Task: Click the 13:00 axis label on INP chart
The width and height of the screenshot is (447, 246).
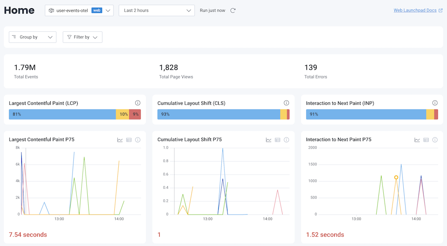Action: (x=356, y=219)
